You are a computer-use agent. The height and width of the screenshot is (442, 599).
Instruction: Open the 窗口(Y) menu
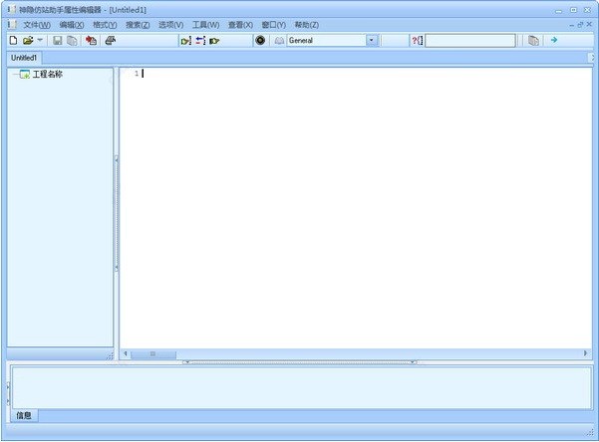[273, 25]
